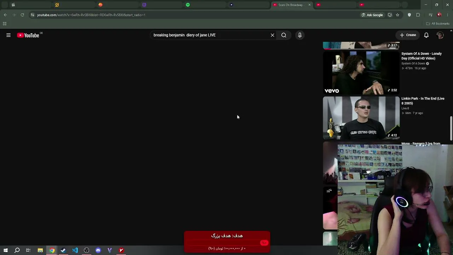Click the magnifier search button
The height and width of the screenshot is (255, 453).
(x=284, y=35)
